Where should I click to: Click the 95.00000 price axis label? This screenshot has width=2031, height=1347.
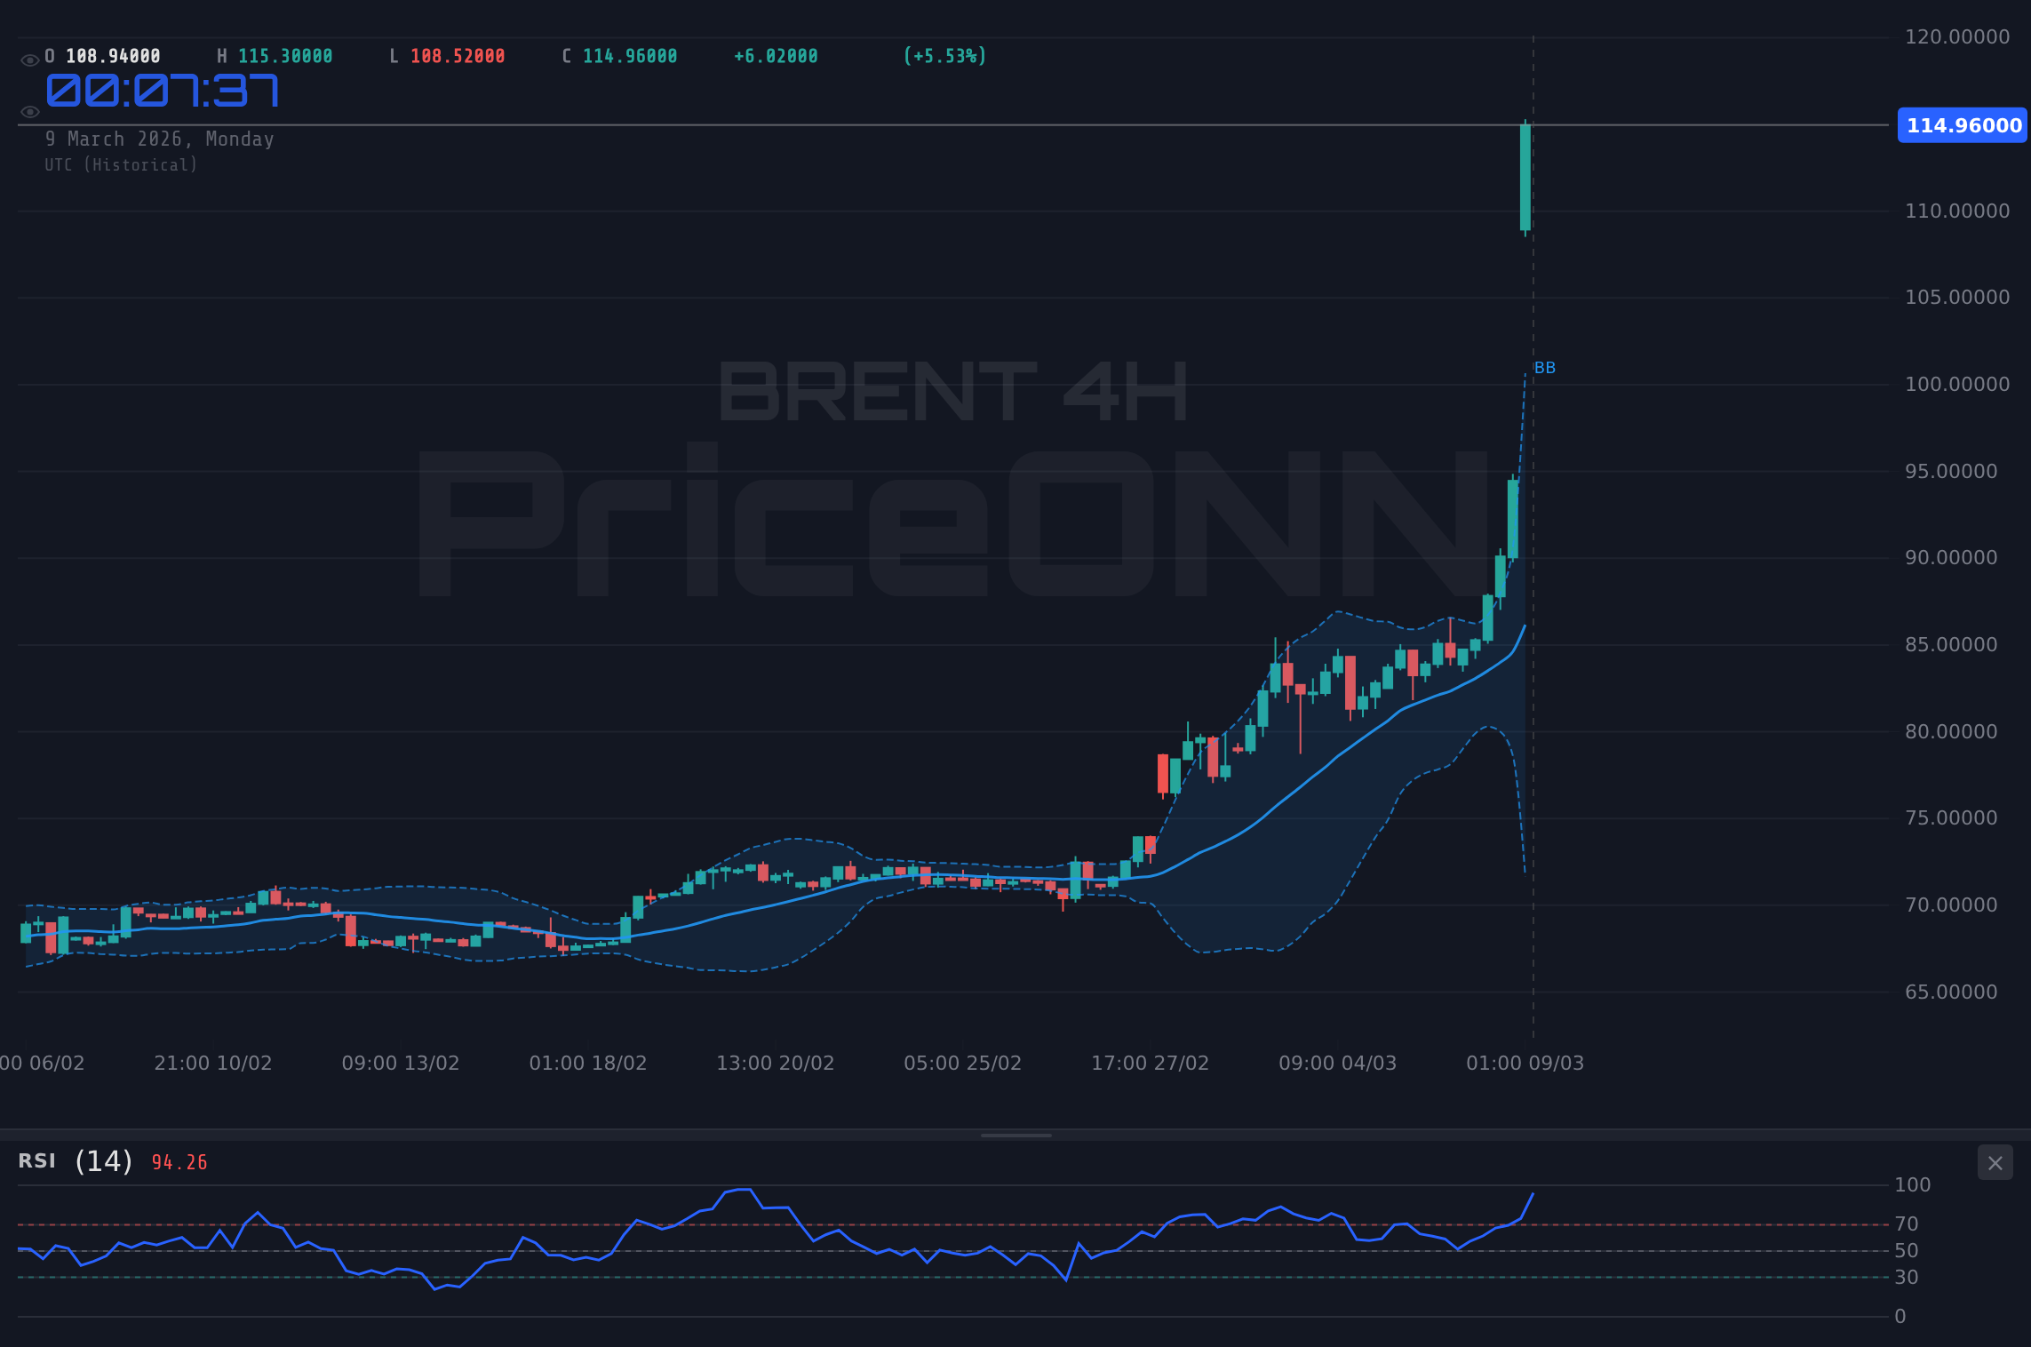[1951, 472]
